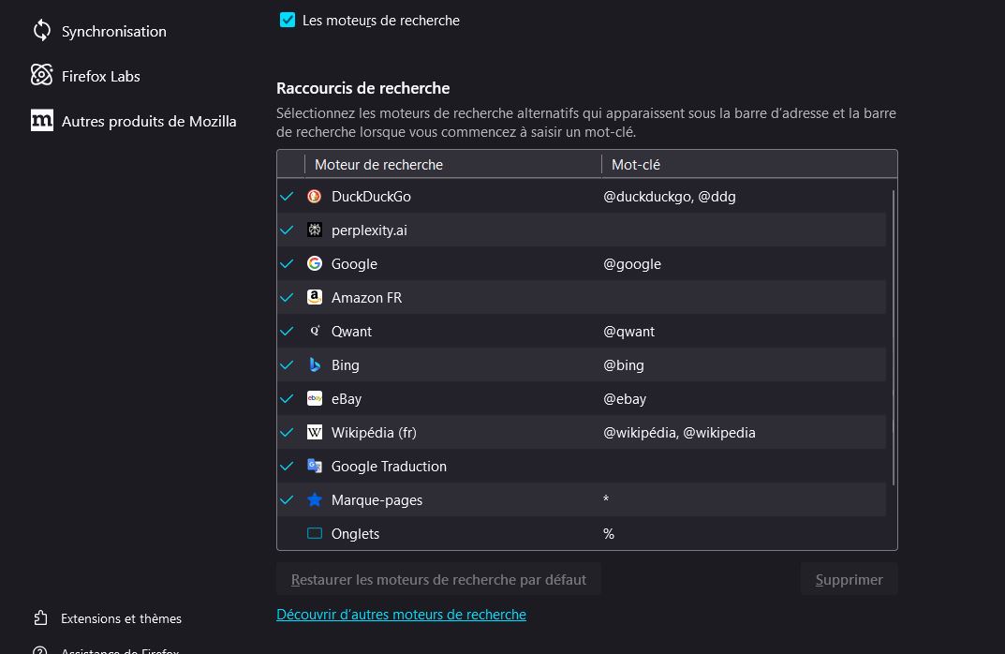Click the search engine list scrollbar
This screenshot has height=654, width=1005.
tap(893, 337)
